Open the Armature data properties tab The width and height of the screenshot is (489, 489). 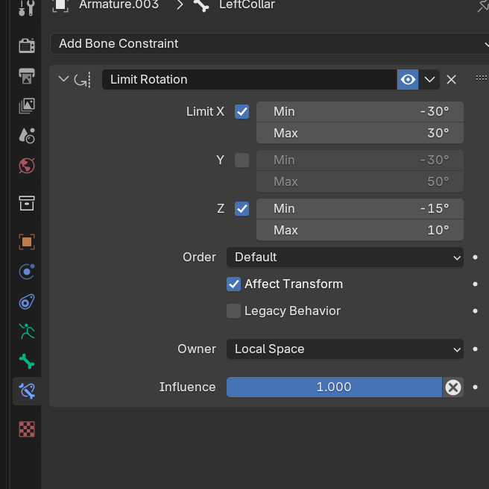(x=27, y=331)
